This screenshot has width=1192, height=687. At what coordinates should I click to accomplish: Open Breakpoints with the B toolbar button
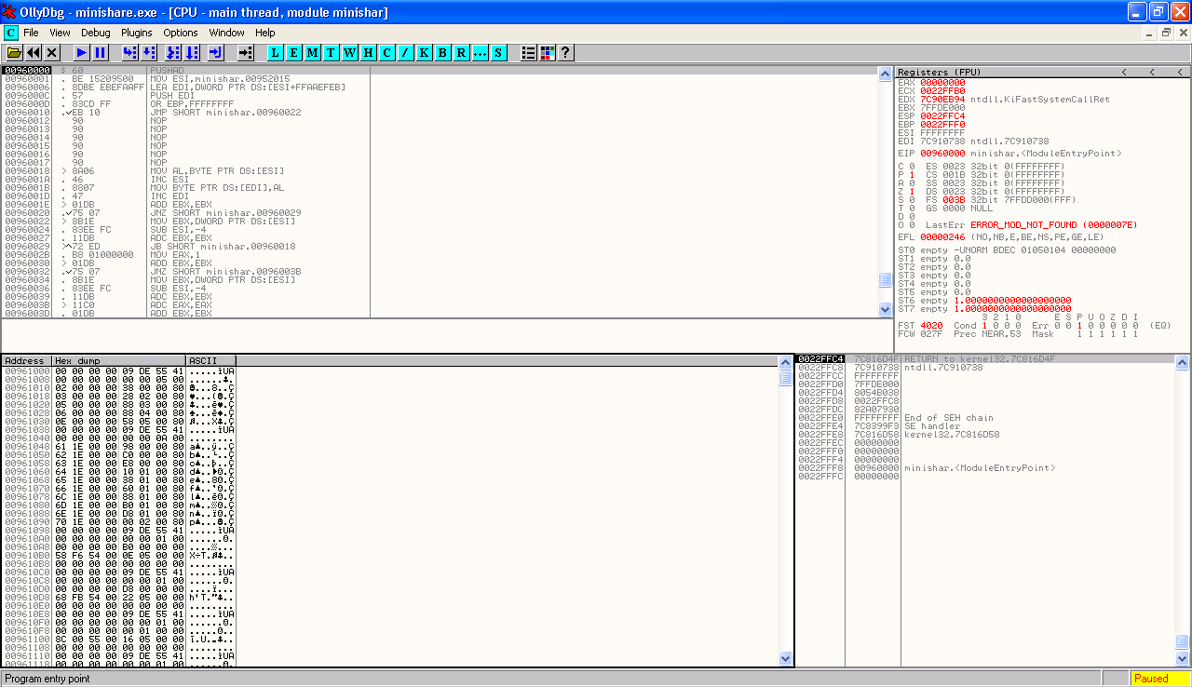pyautogui.click(x=443, y=53)
